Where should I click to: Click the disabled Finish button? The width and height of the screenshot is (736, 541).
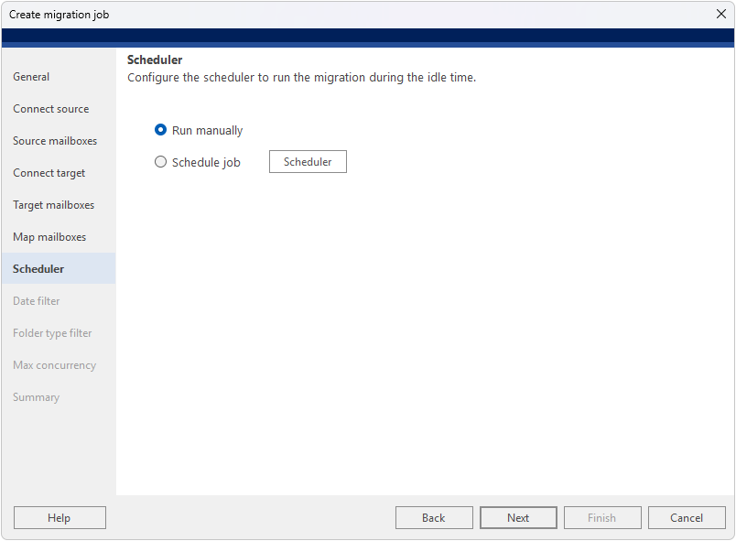[x=602, y=517]
